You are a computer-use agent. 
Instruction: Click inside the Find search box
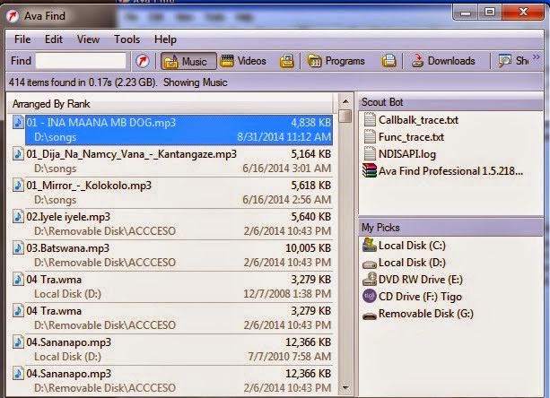click(x=81, y=61)
